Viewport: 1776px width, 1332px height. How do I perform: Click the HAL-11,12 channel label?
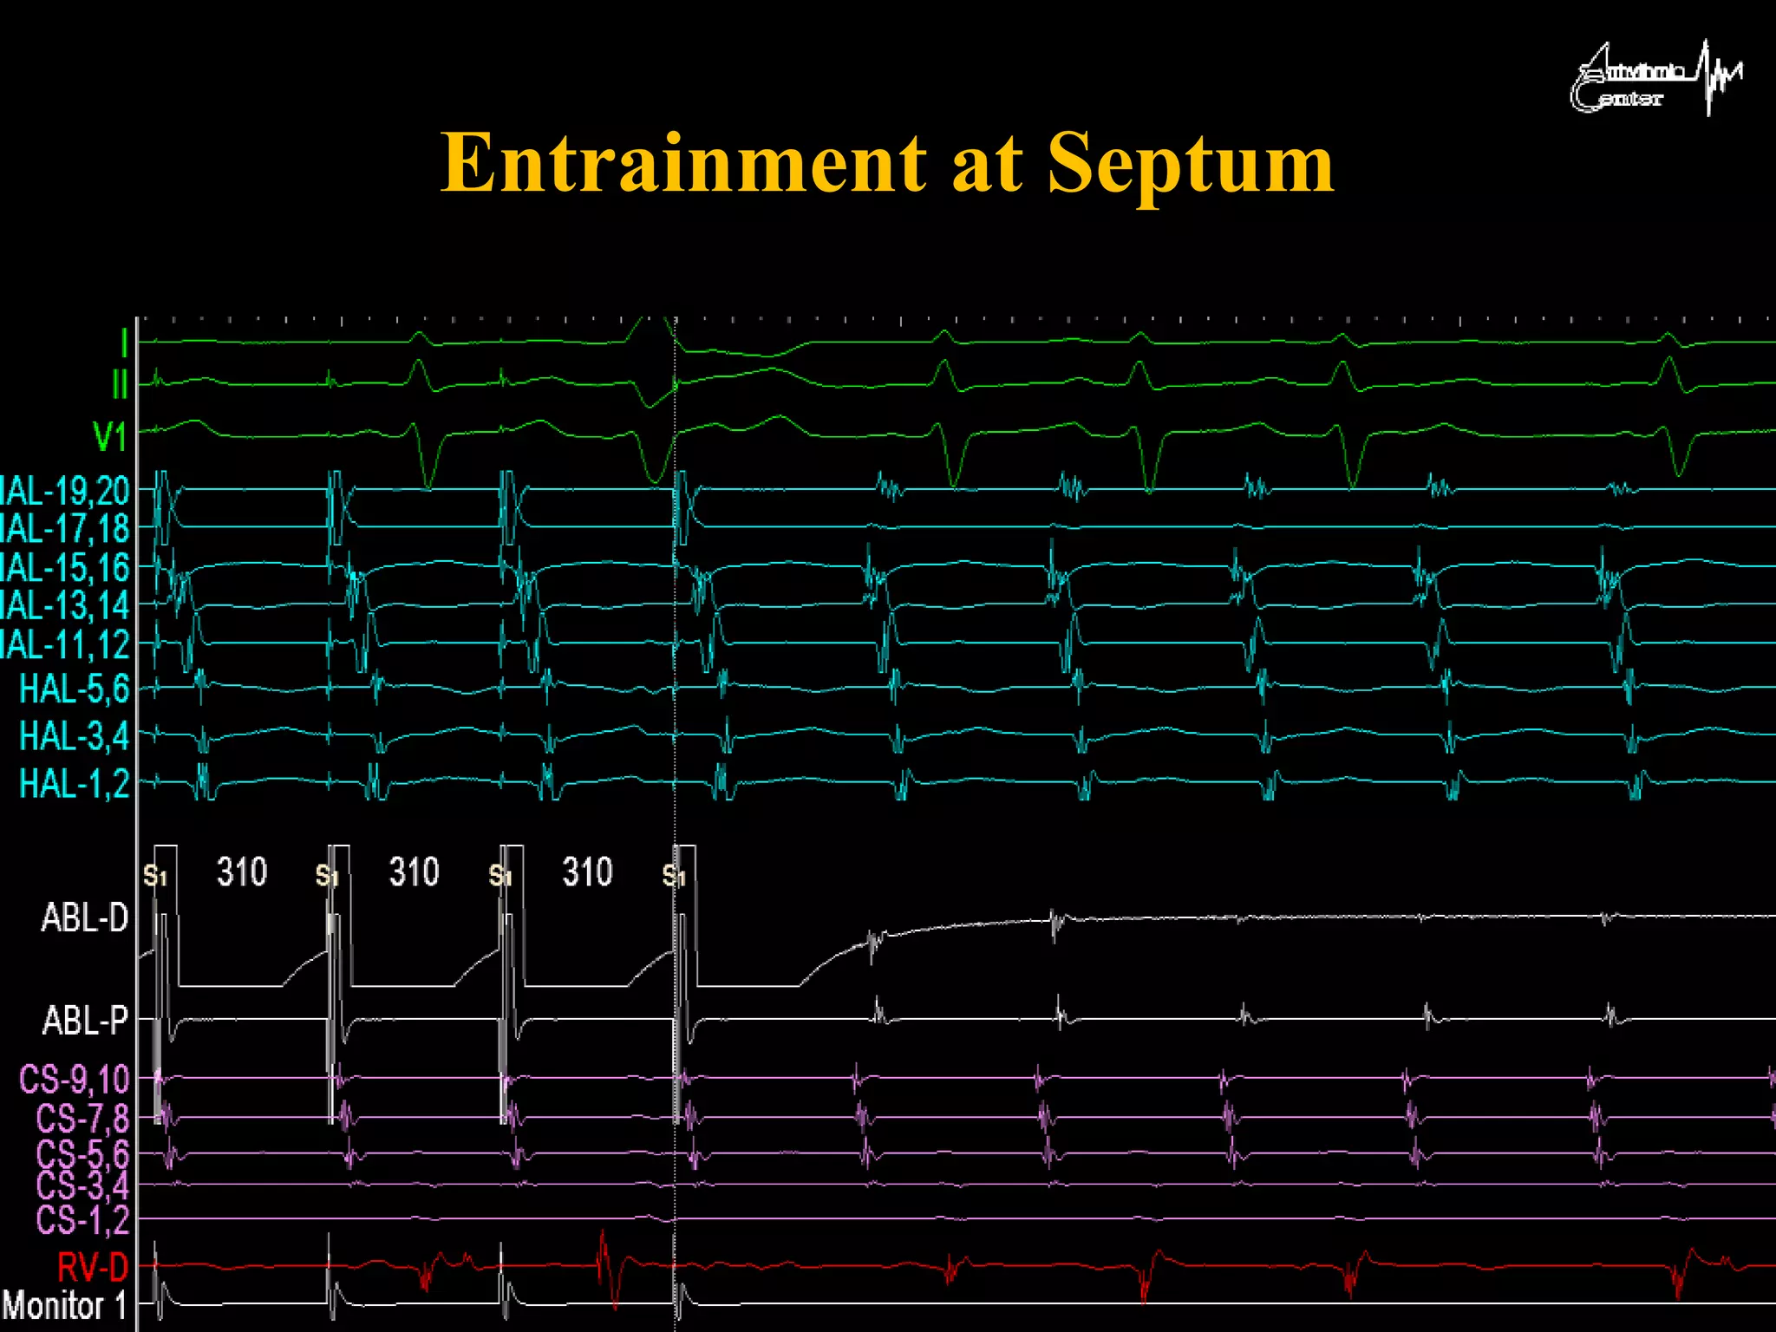tap(64, 645)
